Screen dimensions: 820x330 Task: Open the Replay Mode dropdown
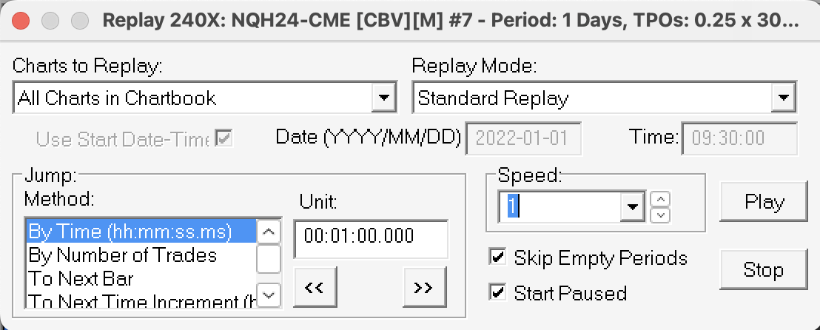(782, 98)
